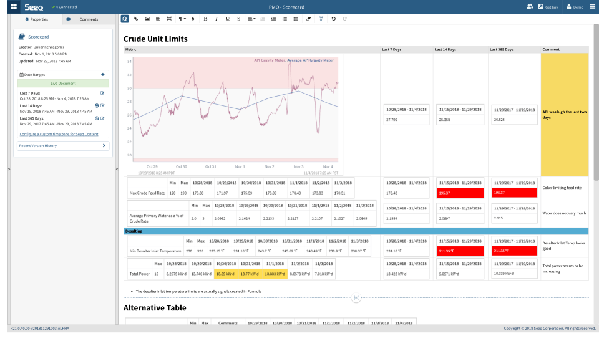Click the 27.799 value under Last 7 Days
Image resolution: width=599 pixels, height=341 pixels.
tap(392, 120)
